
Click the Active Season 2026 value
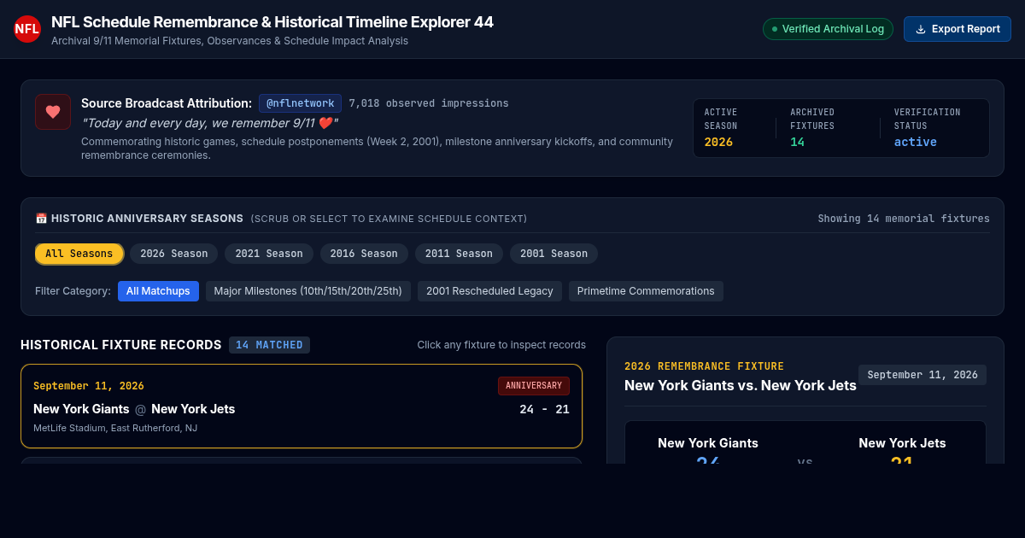(718, 142)
